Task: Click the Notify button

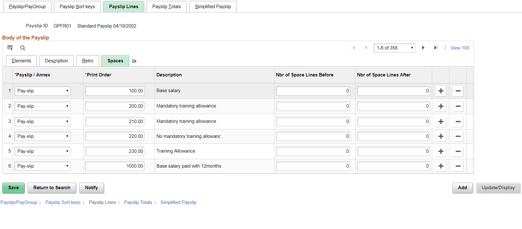Action: pyautogui.click(x=91, y=188)
